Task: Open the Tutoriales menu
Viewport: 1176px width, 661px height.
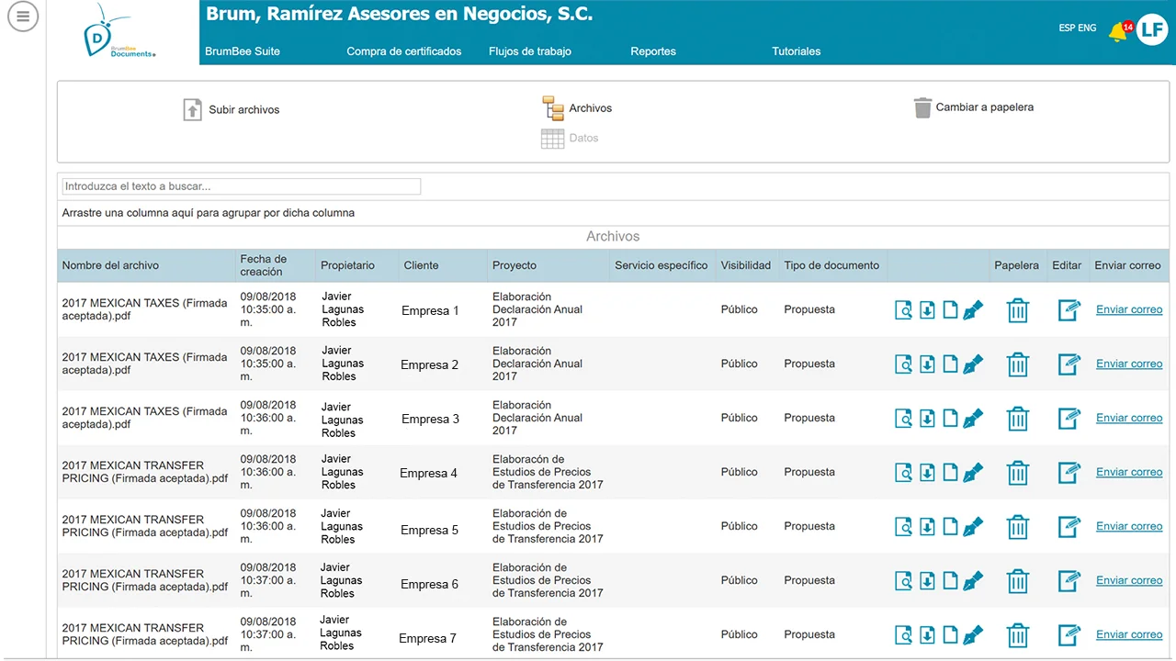Action: (797, 51)
